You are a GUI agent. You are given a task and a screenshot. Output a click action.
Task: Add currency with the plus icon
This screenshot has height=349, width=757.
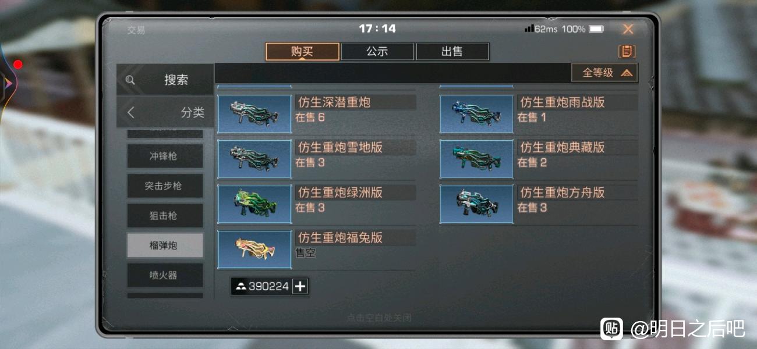(300, 286)
